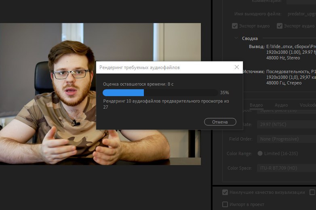This screenshot has height=210, width=316.
Task: Open the Аудио tab
Action: pos(281,105)
